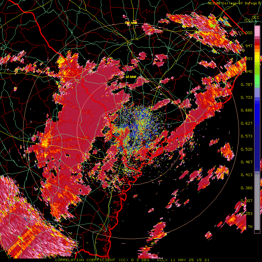Click the 0.840 scale value
This screenshot has width=262, height=262.
coord(247,71)
